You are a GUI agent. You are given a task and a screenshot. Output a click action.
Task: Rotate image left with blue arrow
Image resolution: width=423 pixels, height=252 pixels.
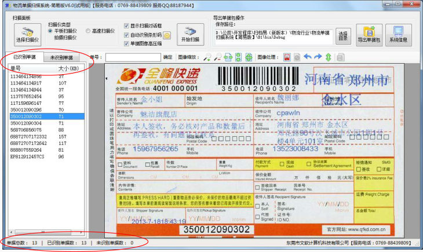(x=308, y=57)
